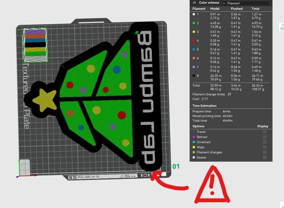This screenshot has width=284, height=208.
Task: Click the purple Retract color marker
Action: [x=194, y=137]
